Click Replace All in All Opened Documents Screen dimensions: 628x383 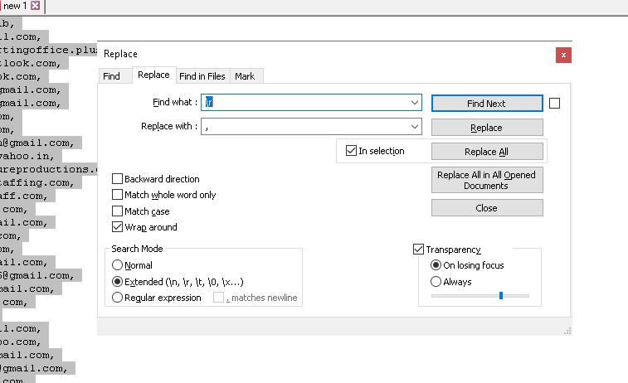tap(487, 180)
